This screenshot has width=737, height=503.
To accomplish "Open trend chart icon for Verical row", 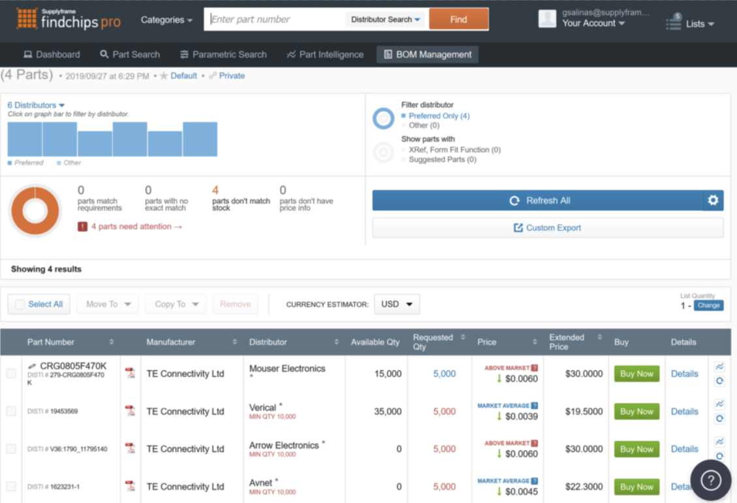I will click(x=719, y=404).
